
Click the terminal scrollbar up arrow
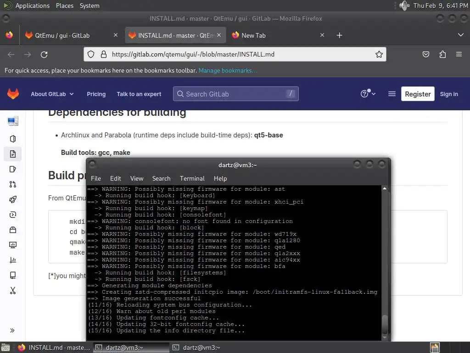(385, 188)
